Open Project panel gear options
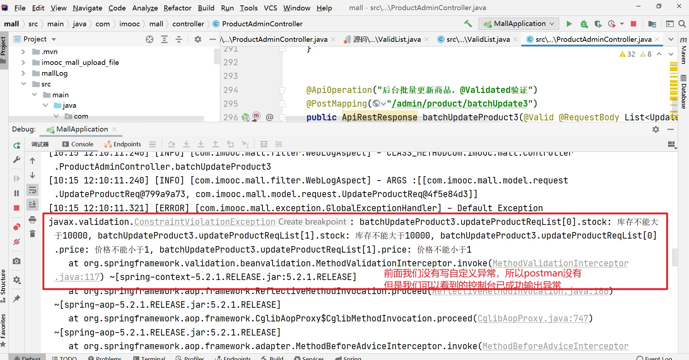The height and width of the screenshot is (360, 689). point(198,39)
